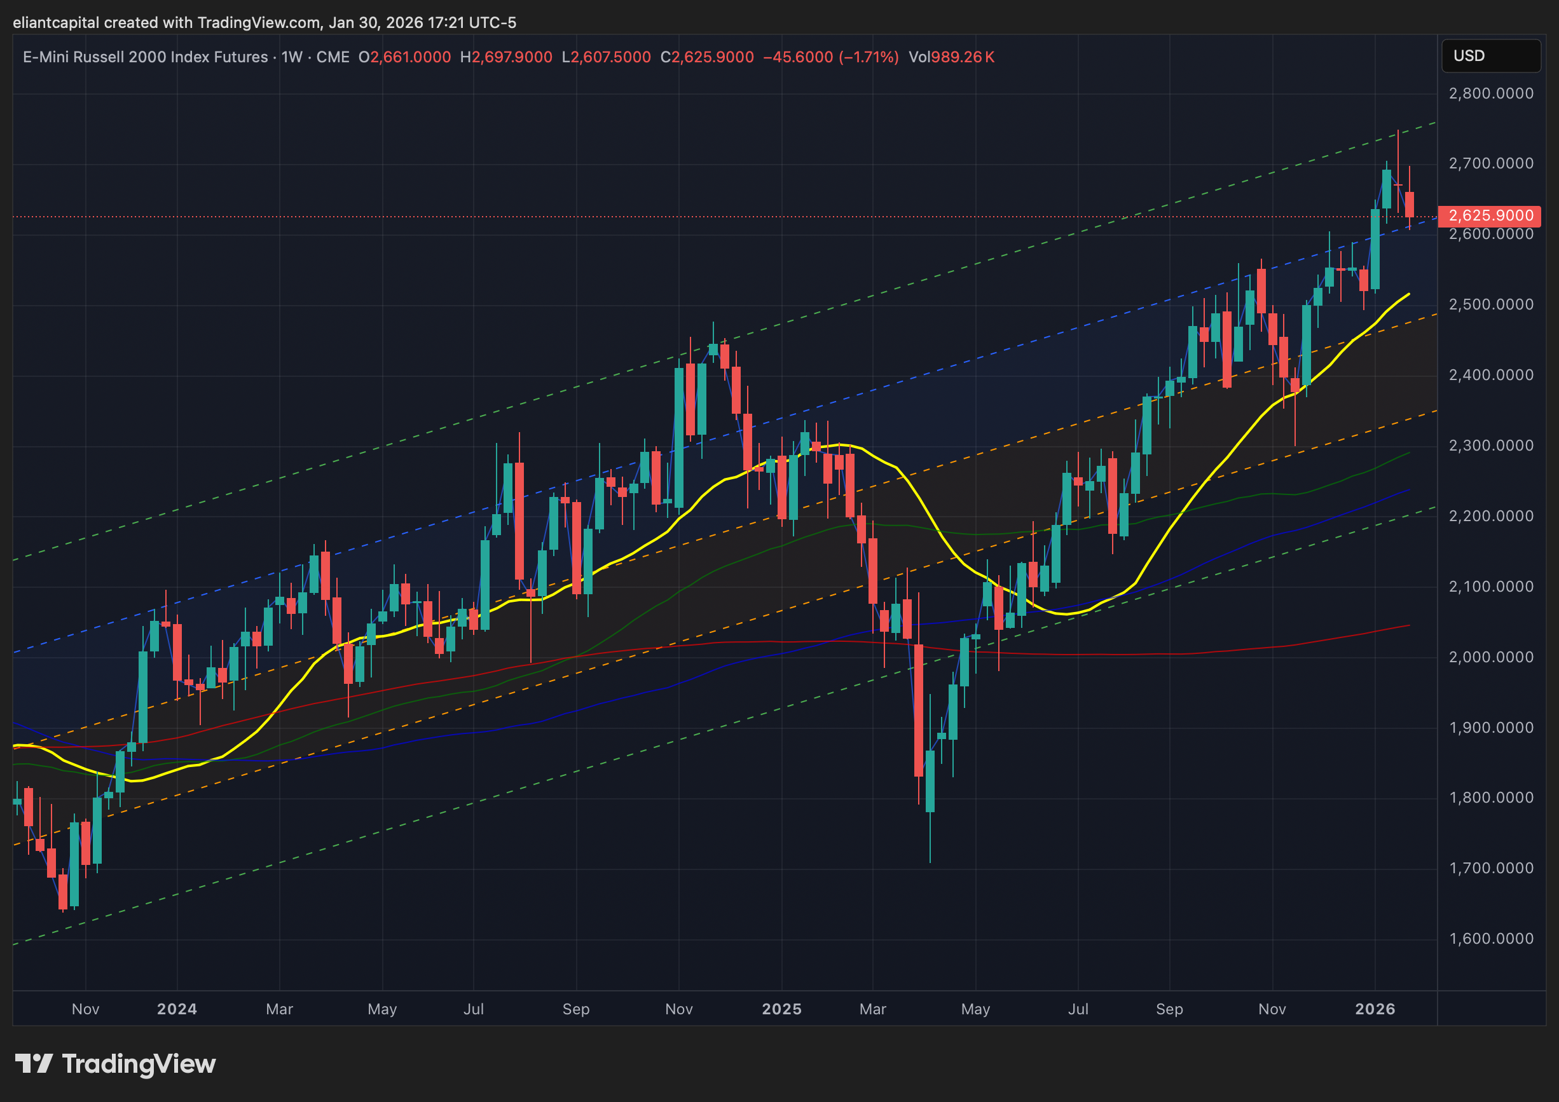Click the 2,000.0000 price axis label
Viewport: 1559px width, 1102px height.
[1490, 657]
